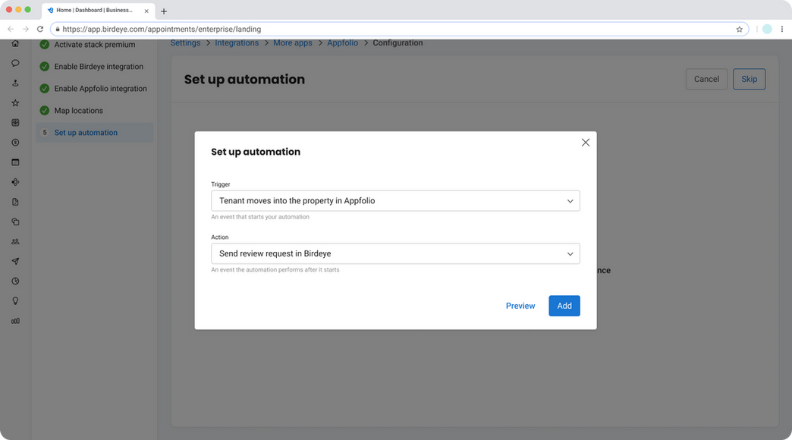Click the Preview link

(x=520, y=306)
